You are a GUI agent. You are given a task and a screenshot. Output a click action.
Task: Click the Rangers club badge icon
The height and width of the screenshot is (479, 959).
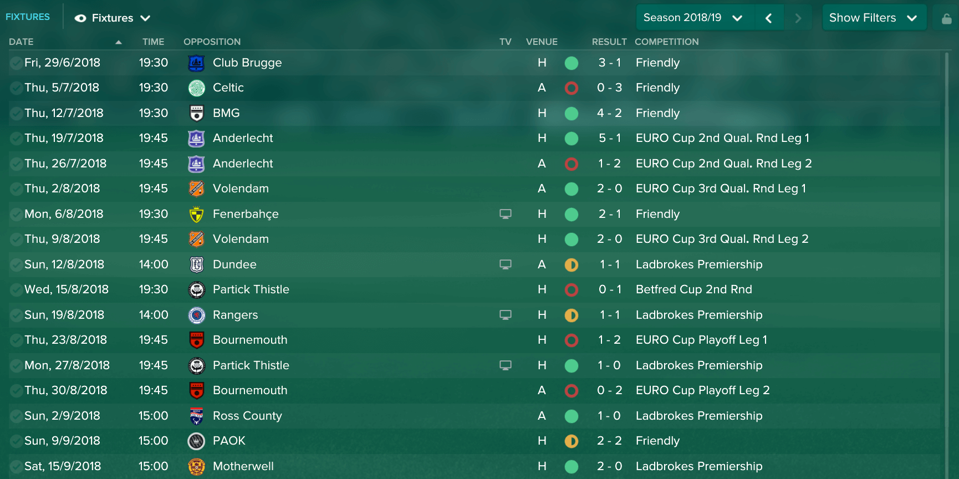pos(196,315)
